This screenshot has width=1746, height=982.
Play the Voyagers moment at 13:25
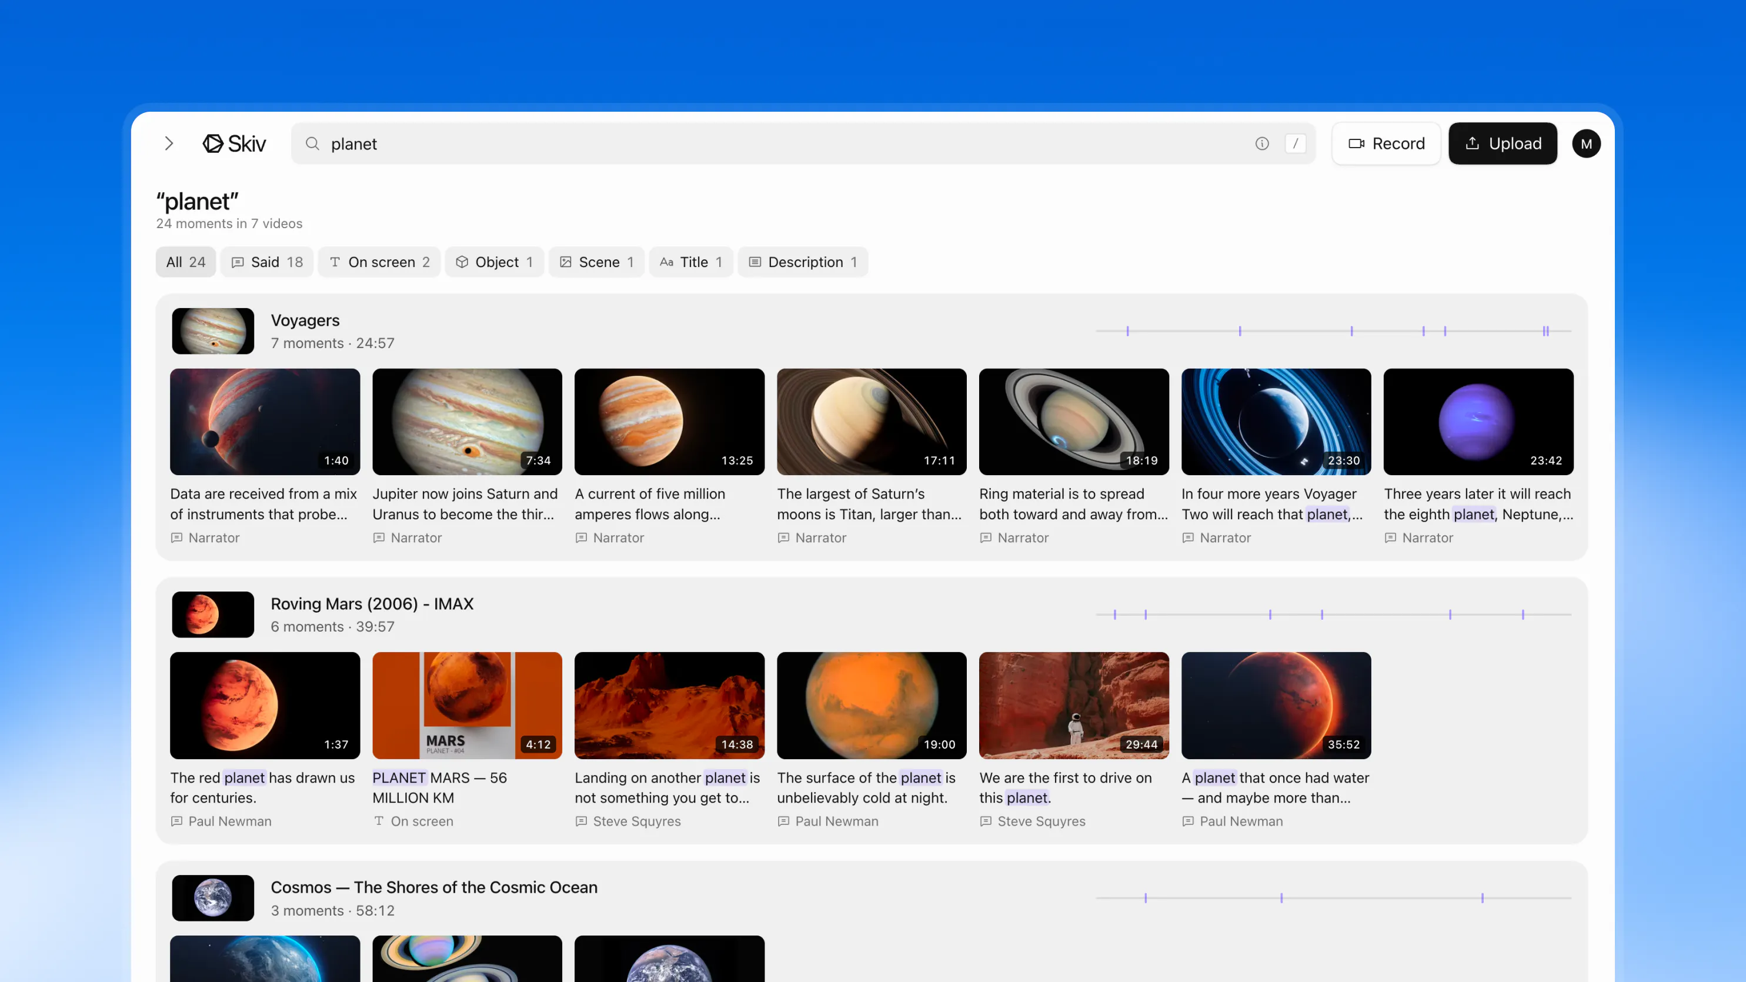[x=670, y=422]
